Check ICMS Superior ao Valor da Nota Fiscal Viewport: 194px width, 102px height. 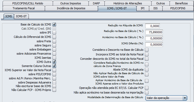pos(54,70)
